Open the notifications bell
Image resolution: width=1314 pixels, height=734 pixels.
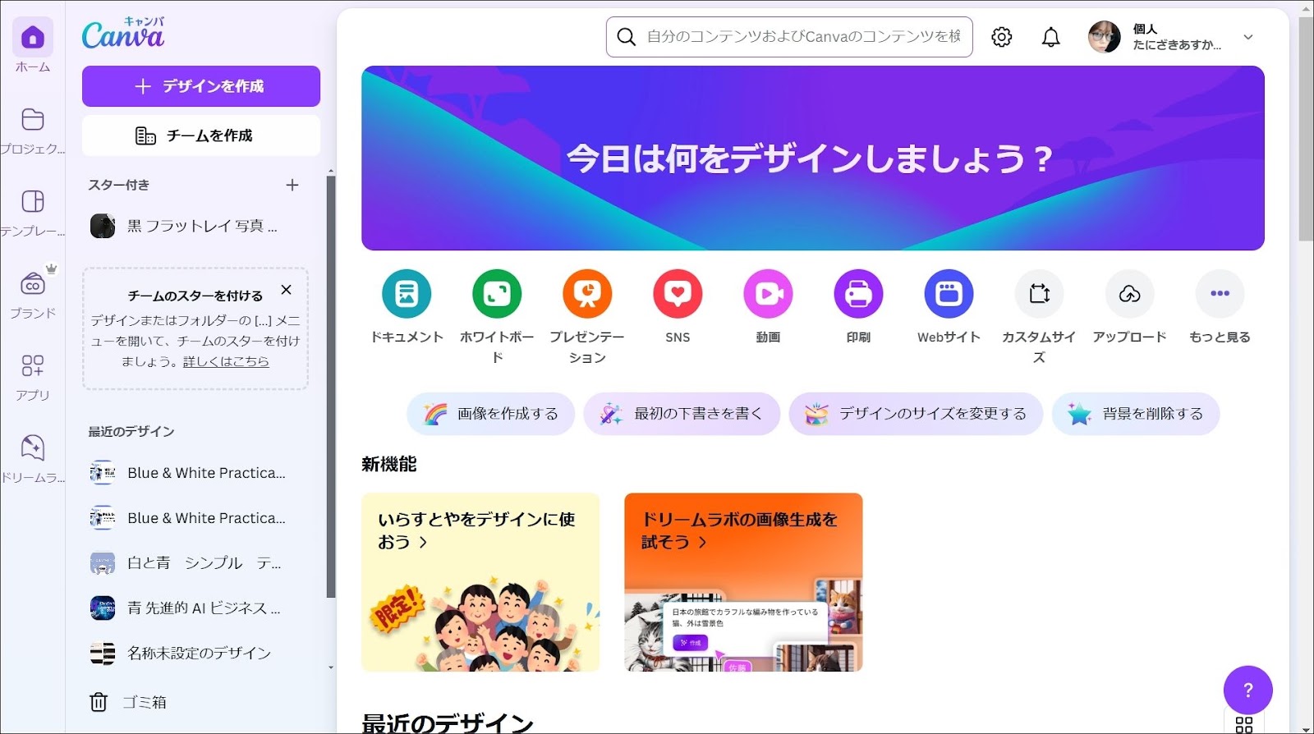1050,37
